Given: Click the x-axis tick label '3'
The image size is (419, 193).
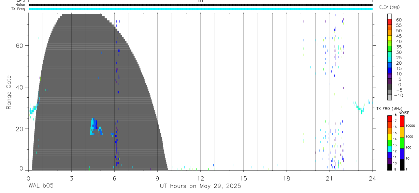Looking at the screenshot, I should pyautogui.click(x=71, y=178).
